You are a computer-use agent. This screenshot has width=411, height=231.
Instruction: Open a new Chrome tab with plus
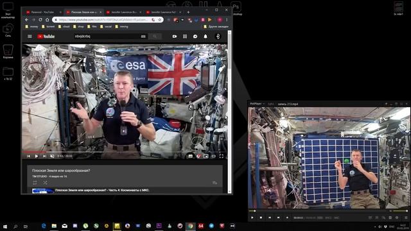click(x=188, y=12)
